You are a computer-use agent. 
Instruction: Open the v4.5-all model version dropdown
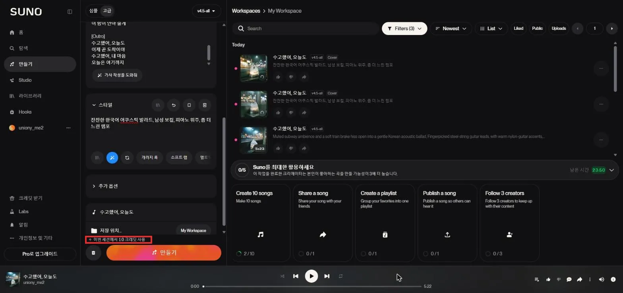pyautogui.click(x=206, y=11)
